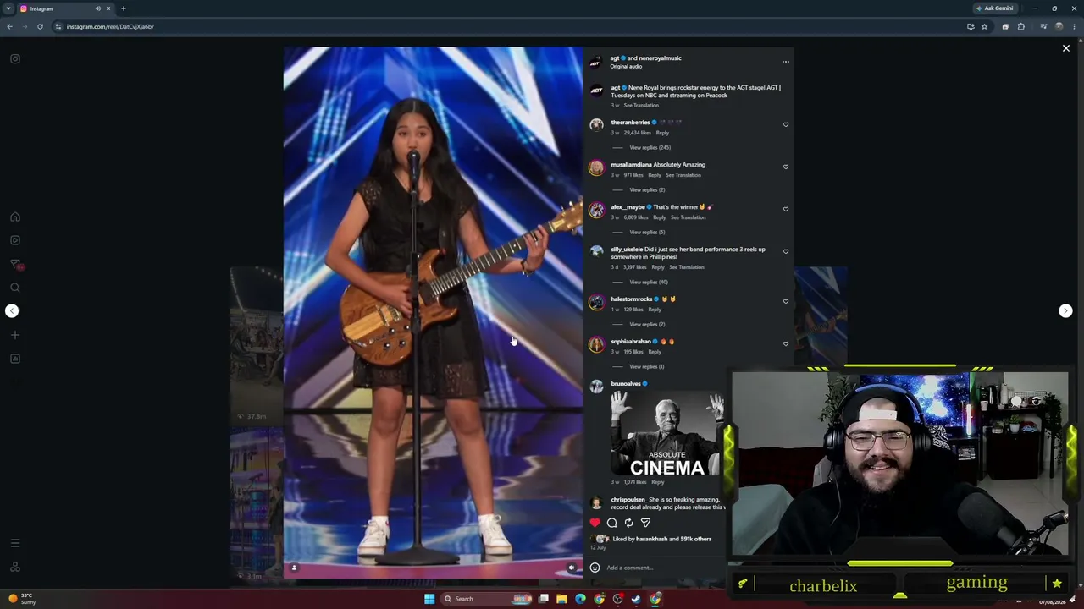Expand View replies (1) under sophiaabrahao
The width and height of the screenshot is (1084, 609).
647,366
